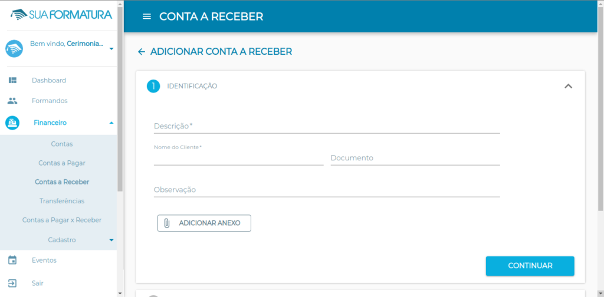This screenshot has width=604, height=297.
Task: Open Formandos menu item
Action: point(50,101)
